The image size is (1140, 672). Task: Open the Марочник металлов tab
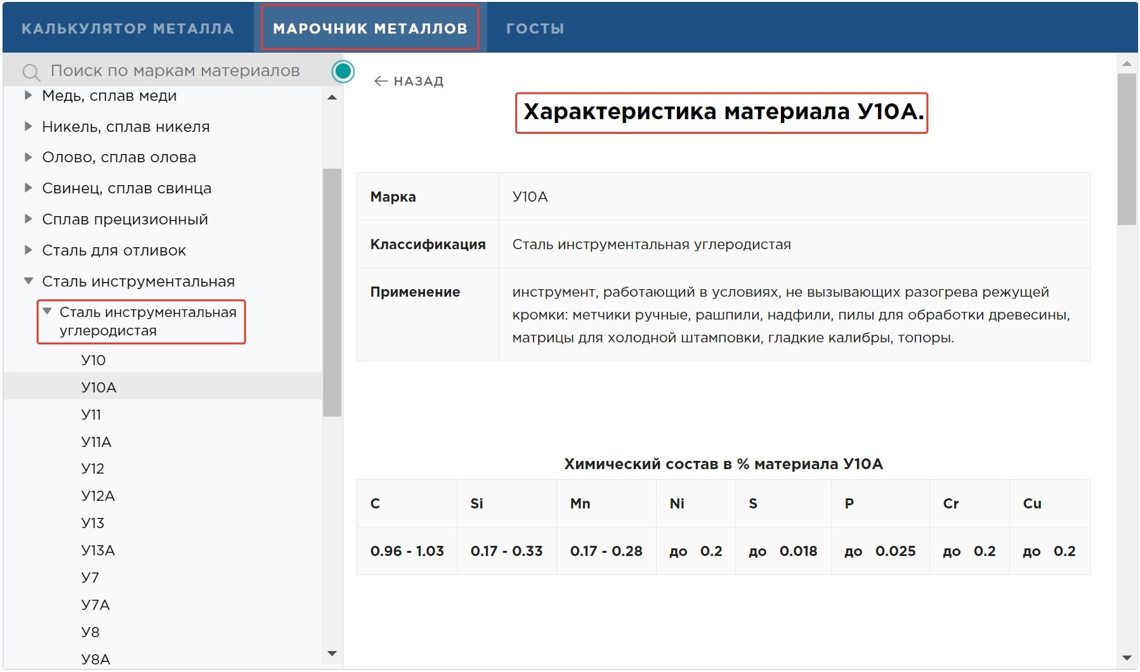(370, 29)
